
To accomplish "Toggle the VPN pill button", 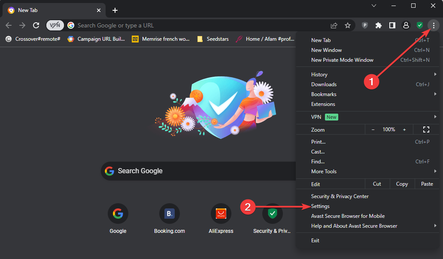I will click(x=55, y=25).
